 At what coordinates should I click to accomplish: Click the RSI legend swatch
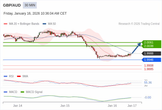[x=5, y=76]
